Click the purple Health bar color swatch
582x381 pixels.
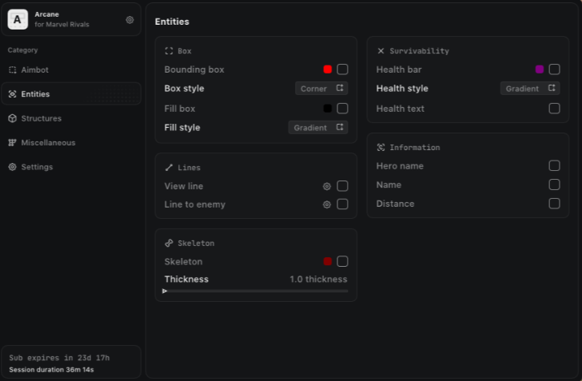tap(540, 69)
